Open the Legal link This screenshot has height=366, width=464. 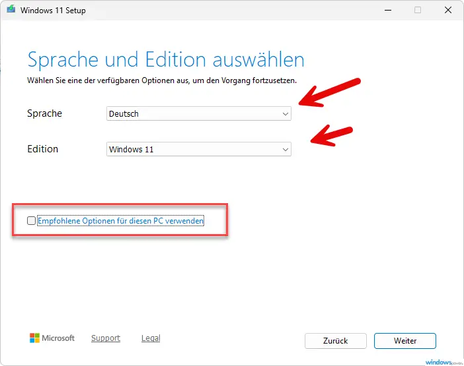click(x=151, y=338)
